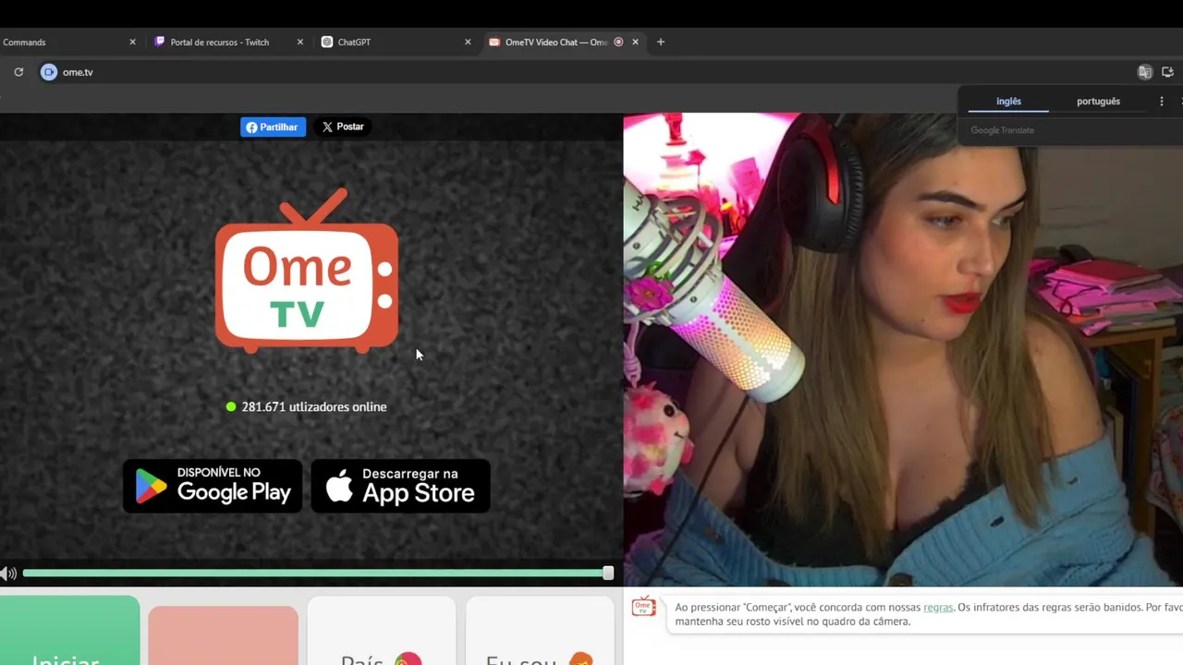Click the recording indicator on OmeTV tab
1183x665 pixels.
[618, 42]
